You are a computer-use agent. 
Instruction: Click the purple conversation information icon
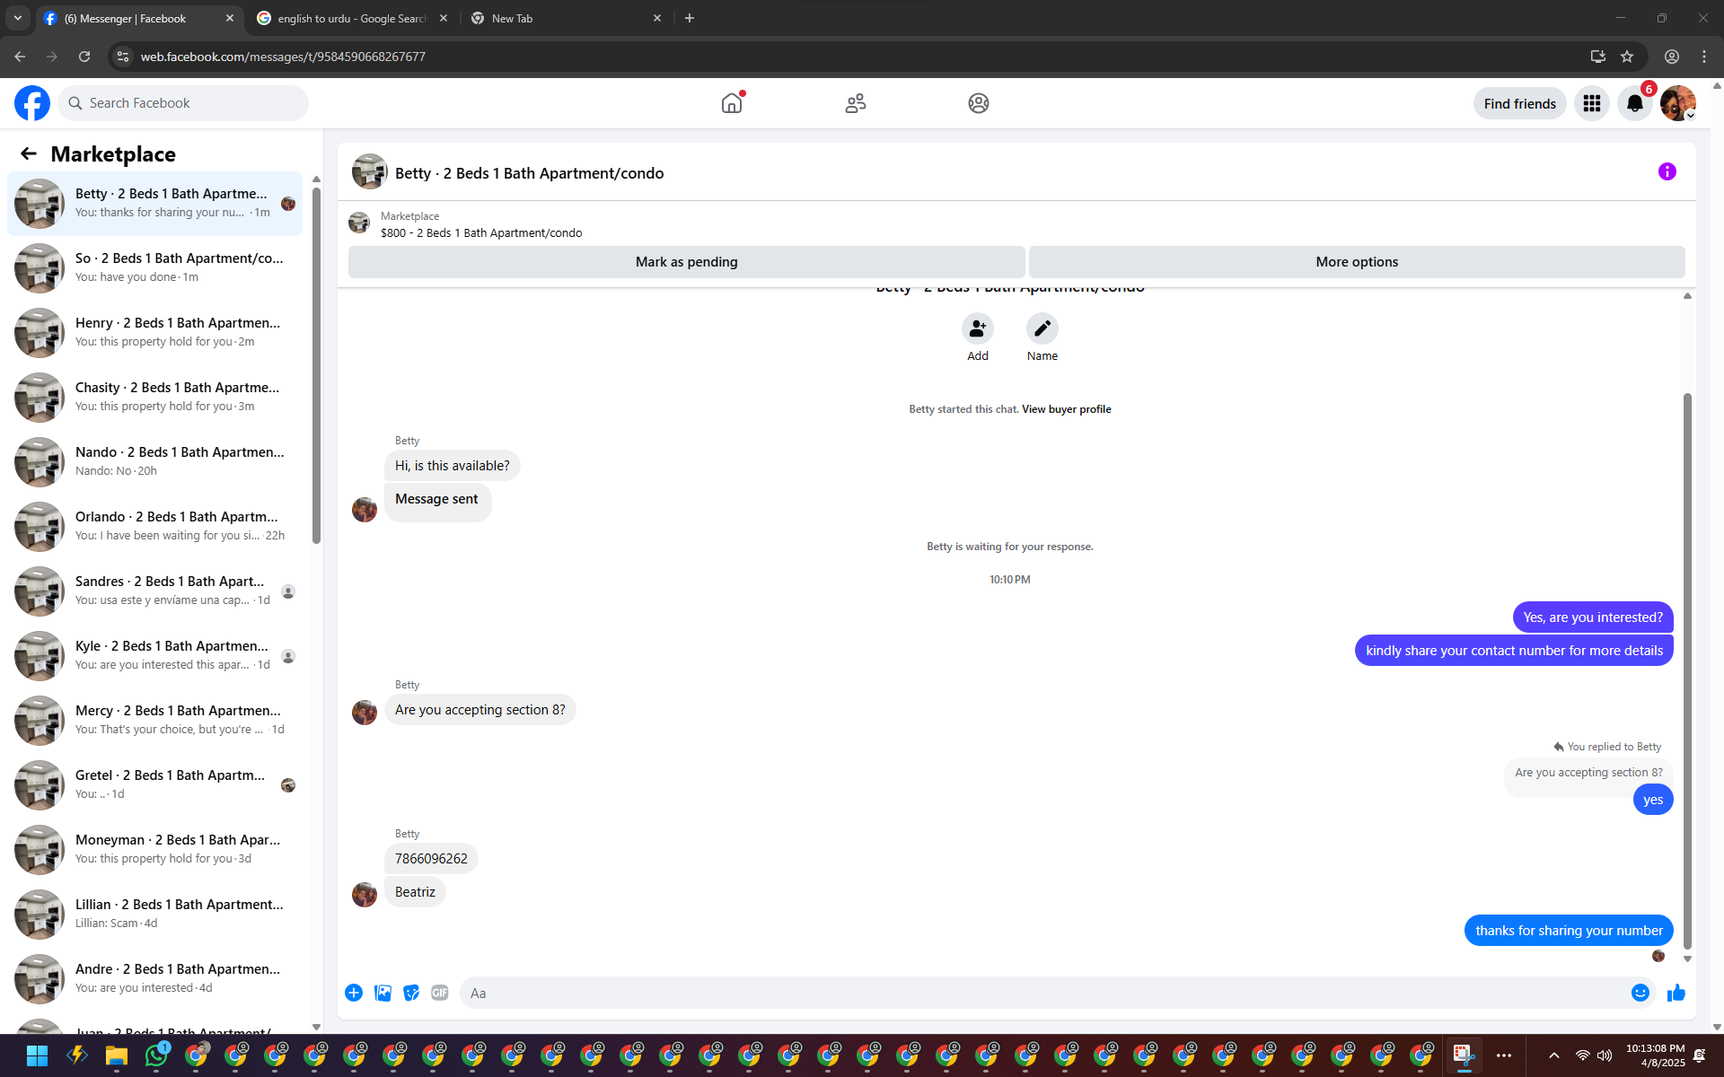tap(1667, 171)
